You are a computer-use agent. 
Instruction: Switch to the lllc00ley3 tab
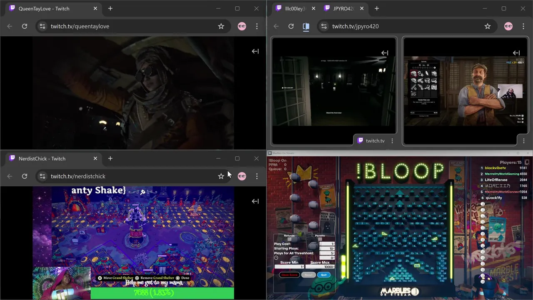coord(296,8)
